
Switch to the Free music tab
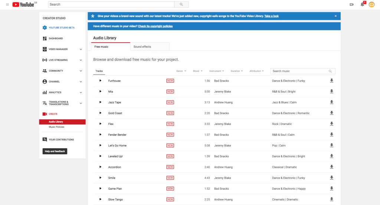pos(111,47)
